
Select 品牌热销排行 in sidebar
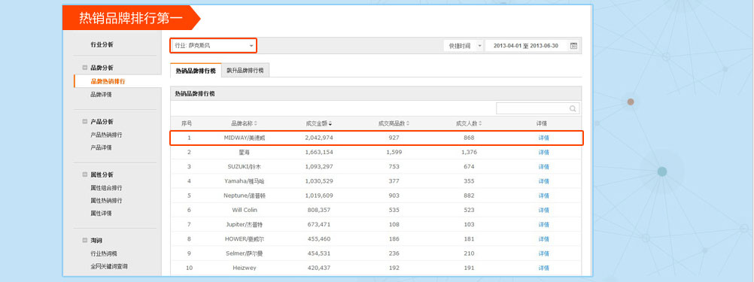coord(108,82)
